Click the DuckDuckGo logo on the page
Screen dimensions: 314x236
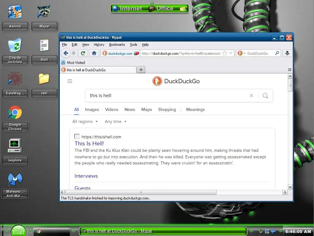pos(176,81)
